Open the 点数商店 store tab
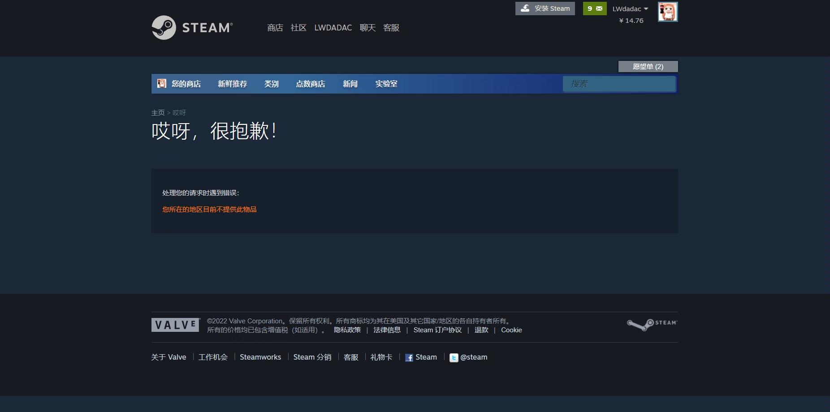The height and width of the screenshot is (412, 830). pos(311,84)
